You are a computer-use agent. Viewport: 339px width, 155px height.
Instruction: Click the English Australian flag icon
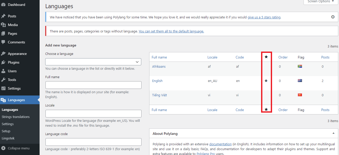point(300,81)
